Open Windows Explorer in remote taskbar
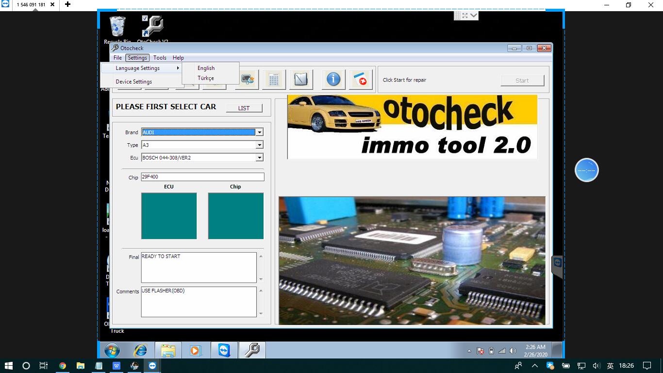 (168, 350)
